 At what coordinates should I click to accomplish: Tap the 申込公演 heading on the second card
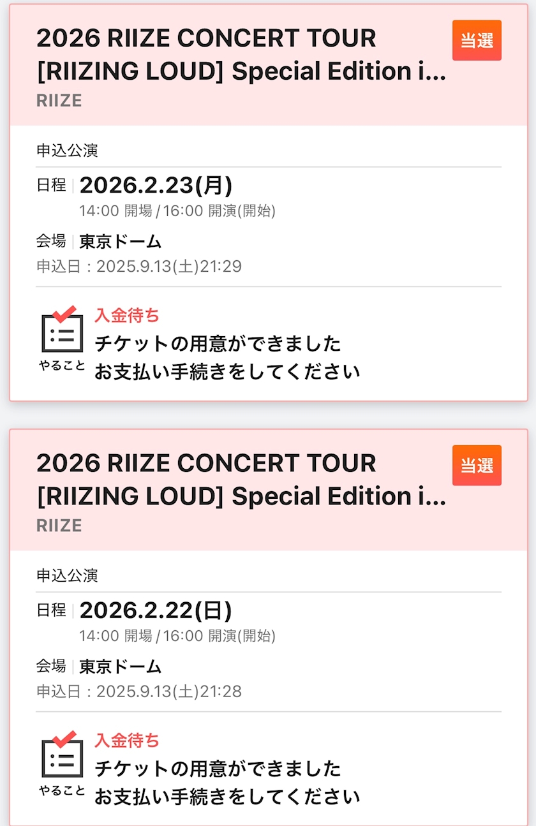tap(67, 576)
